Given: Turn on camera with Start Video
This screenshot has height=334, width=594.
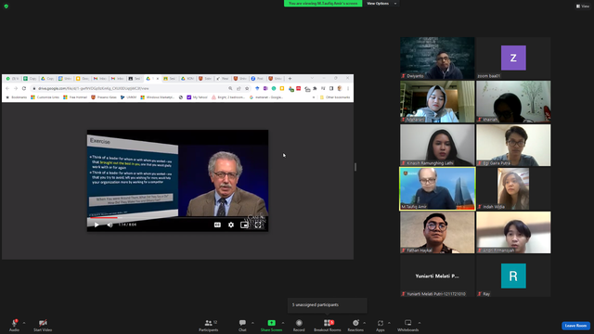Looking at the screenshot, I should point(43,325).
